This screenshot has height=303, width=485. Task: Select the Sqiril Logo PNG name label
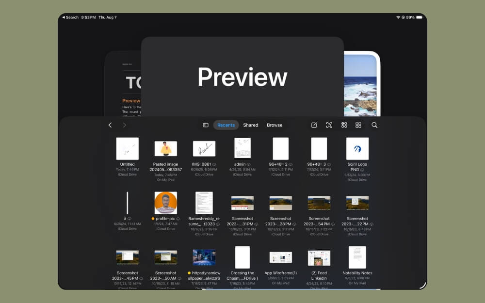[x=357, y=167]
